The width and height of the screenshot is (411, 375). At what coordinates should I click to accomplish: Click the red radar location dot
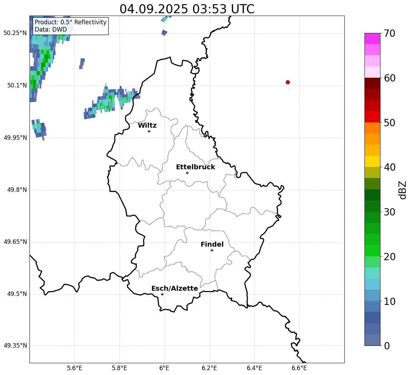point(288,82)
